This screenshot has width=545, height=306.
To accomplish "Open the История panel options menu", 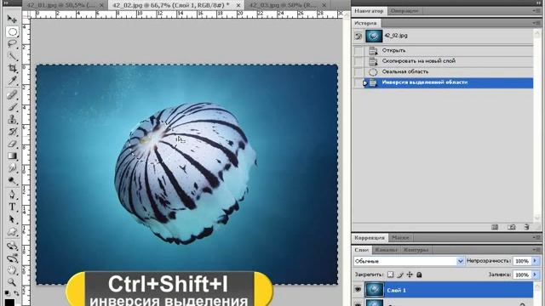I will pyautogui.click(x=536, y=23).
